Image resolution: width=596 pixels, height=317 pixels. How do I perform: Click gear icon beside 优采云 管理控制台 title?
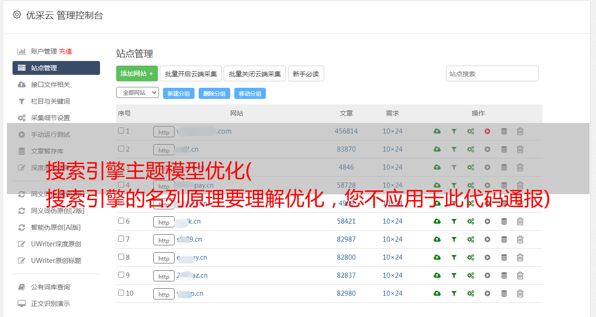click(17, 15)
